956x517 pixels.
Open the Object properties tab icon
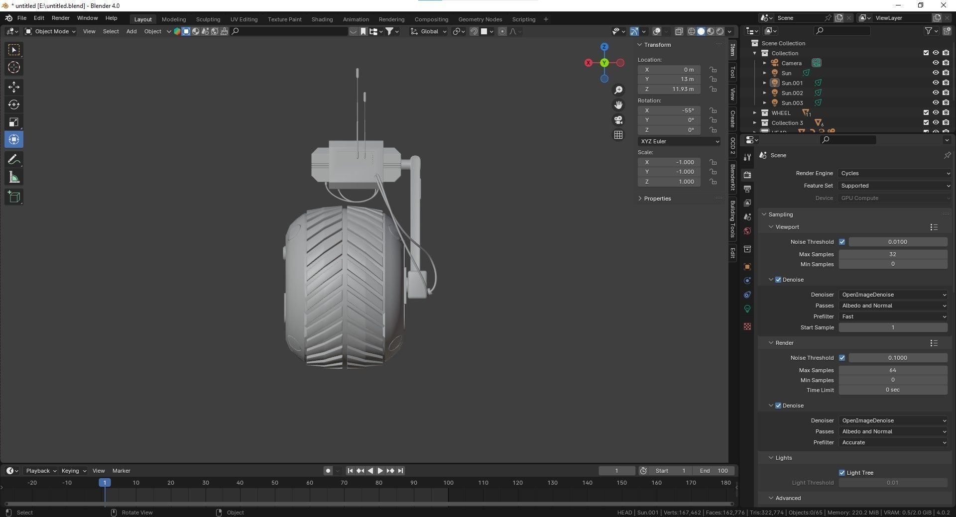pyautogui.click(x=747, y=267)
